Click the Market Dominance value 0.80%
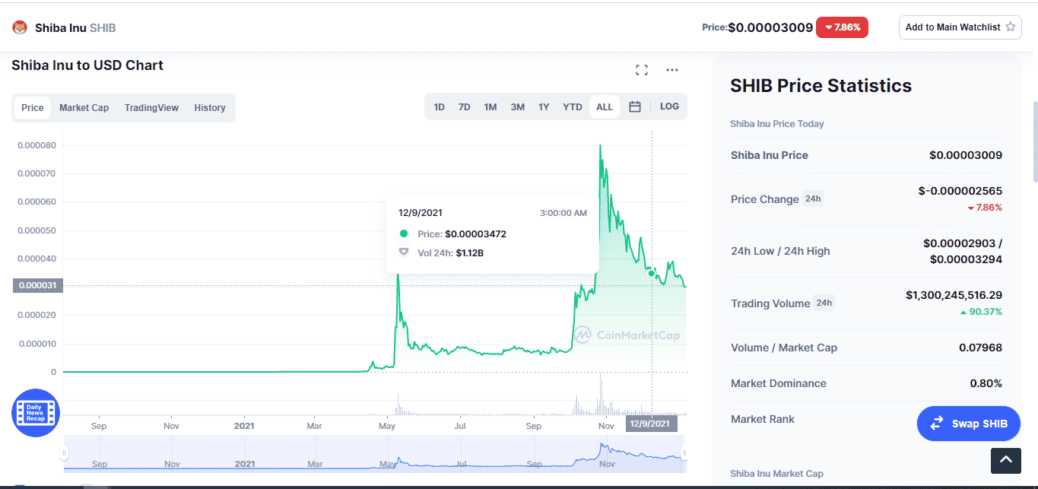Image resolution: width=1038 pixels, height=489 pixels. tap(986, 383)
